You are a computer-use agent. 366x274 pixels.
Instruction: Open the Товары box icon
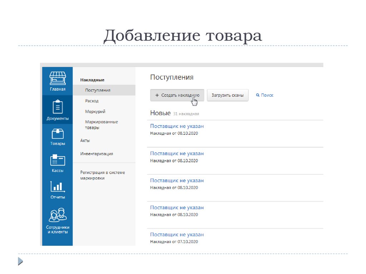tap(57, 134)
